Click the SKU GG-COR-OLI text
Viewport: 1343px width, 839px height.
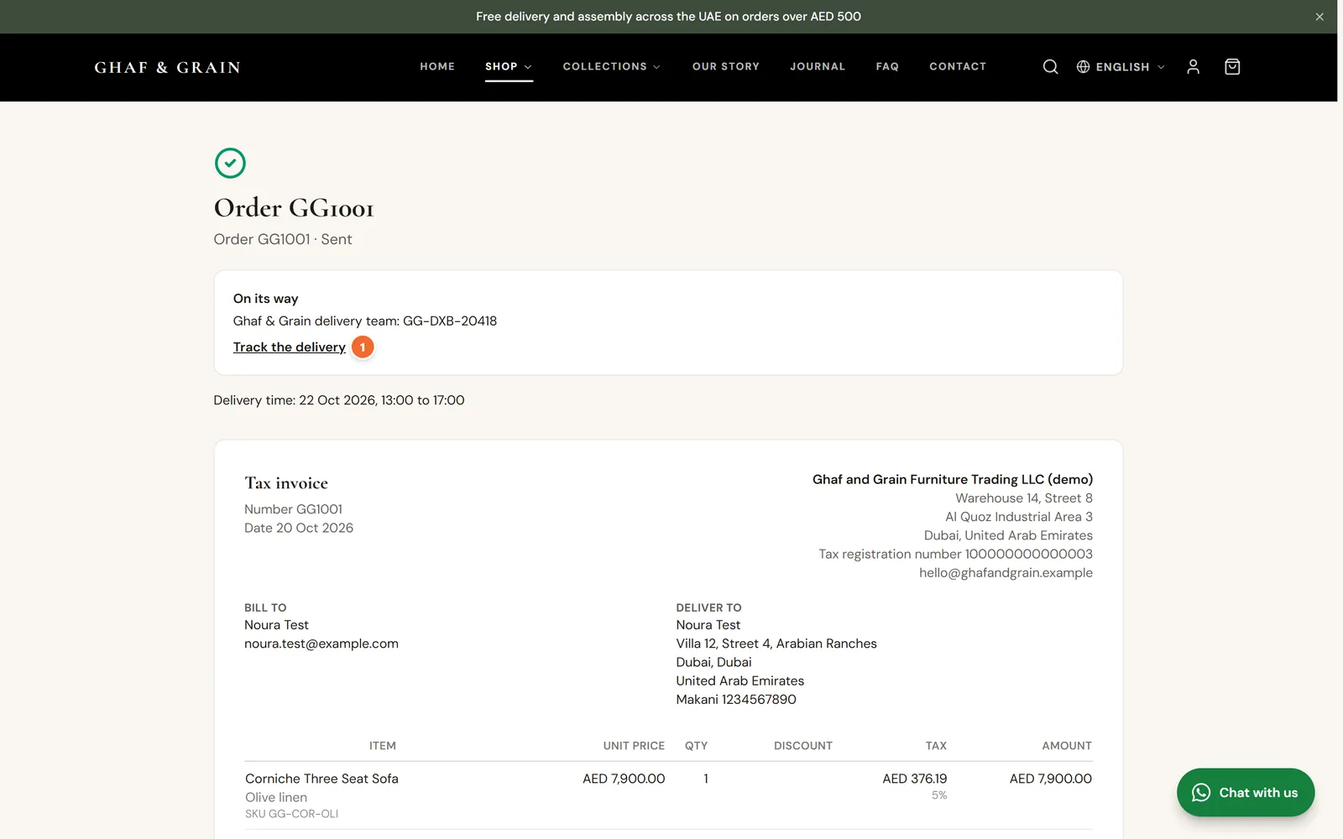[292, 814]
